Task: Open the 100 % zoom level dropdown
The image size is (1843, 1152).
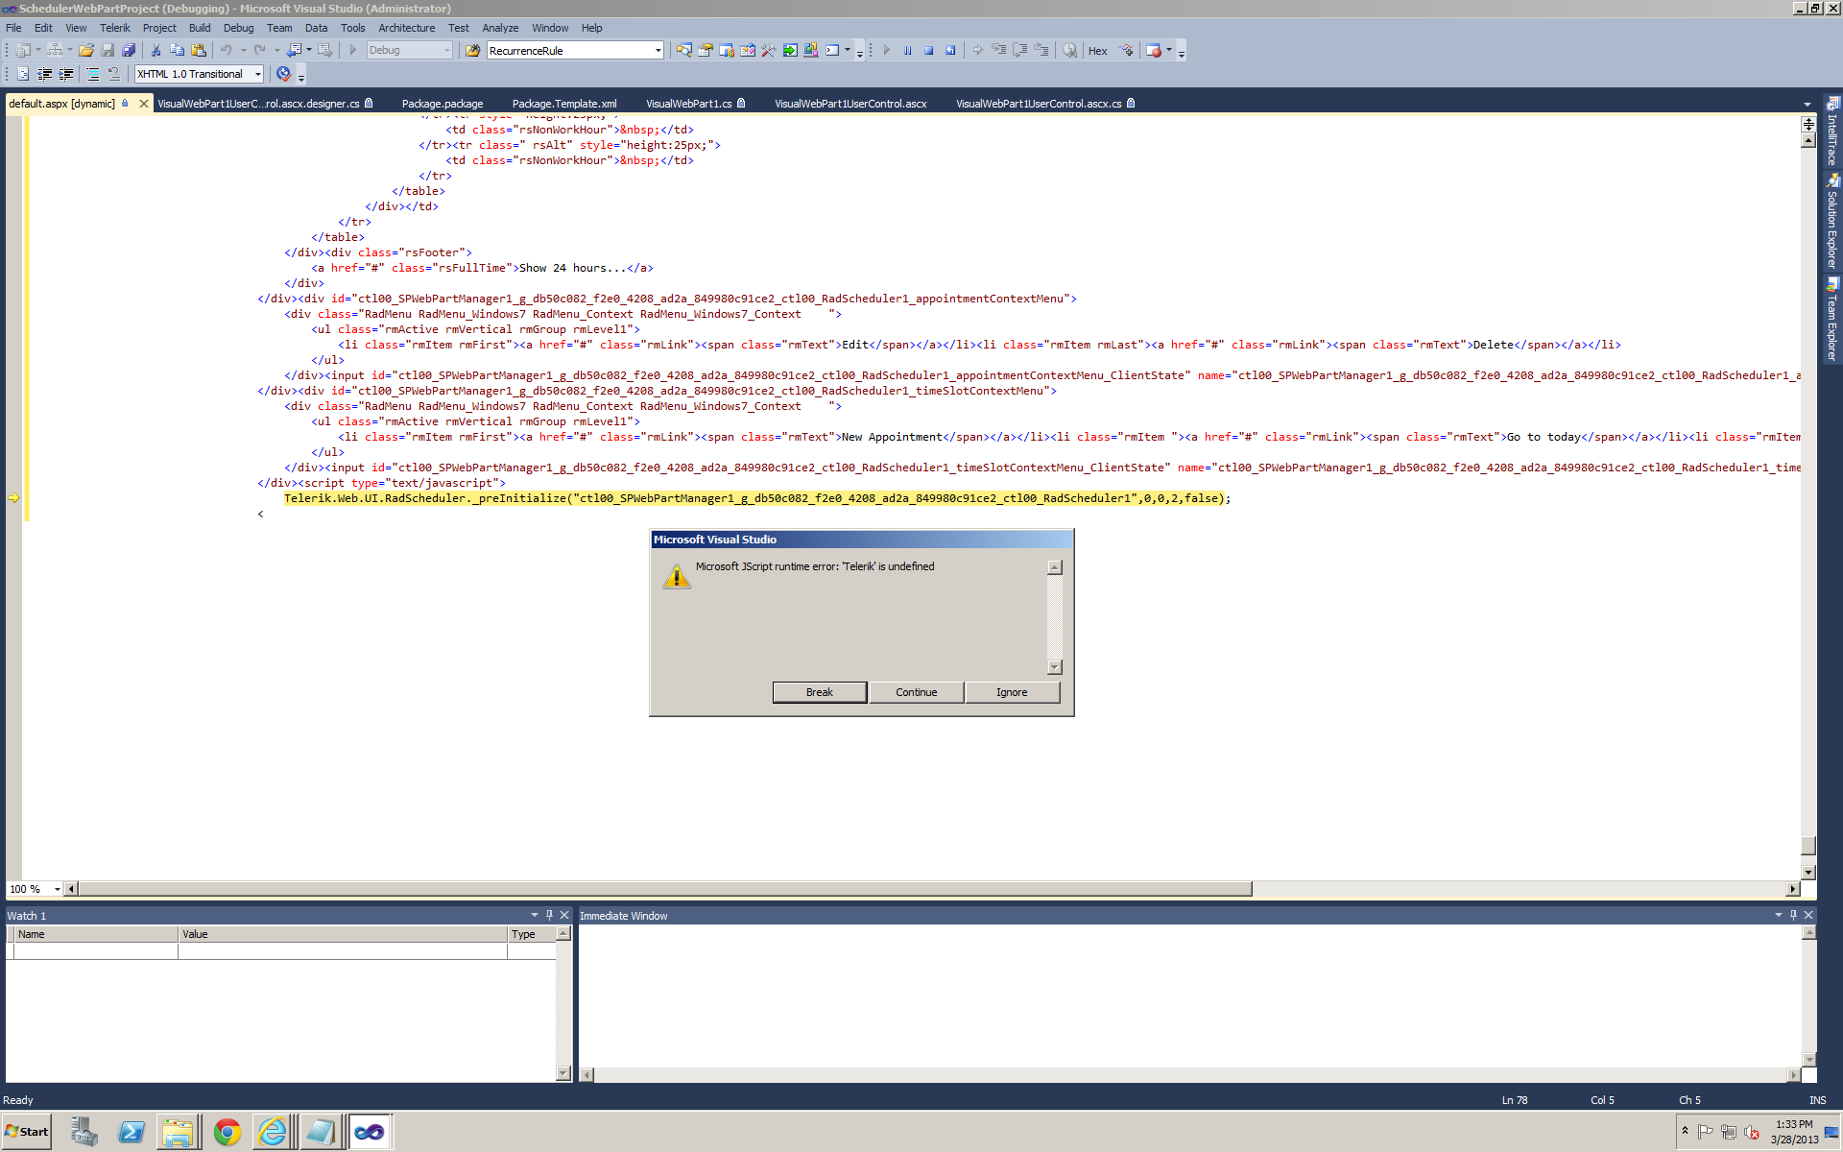Action: click(x=57, y=889)
